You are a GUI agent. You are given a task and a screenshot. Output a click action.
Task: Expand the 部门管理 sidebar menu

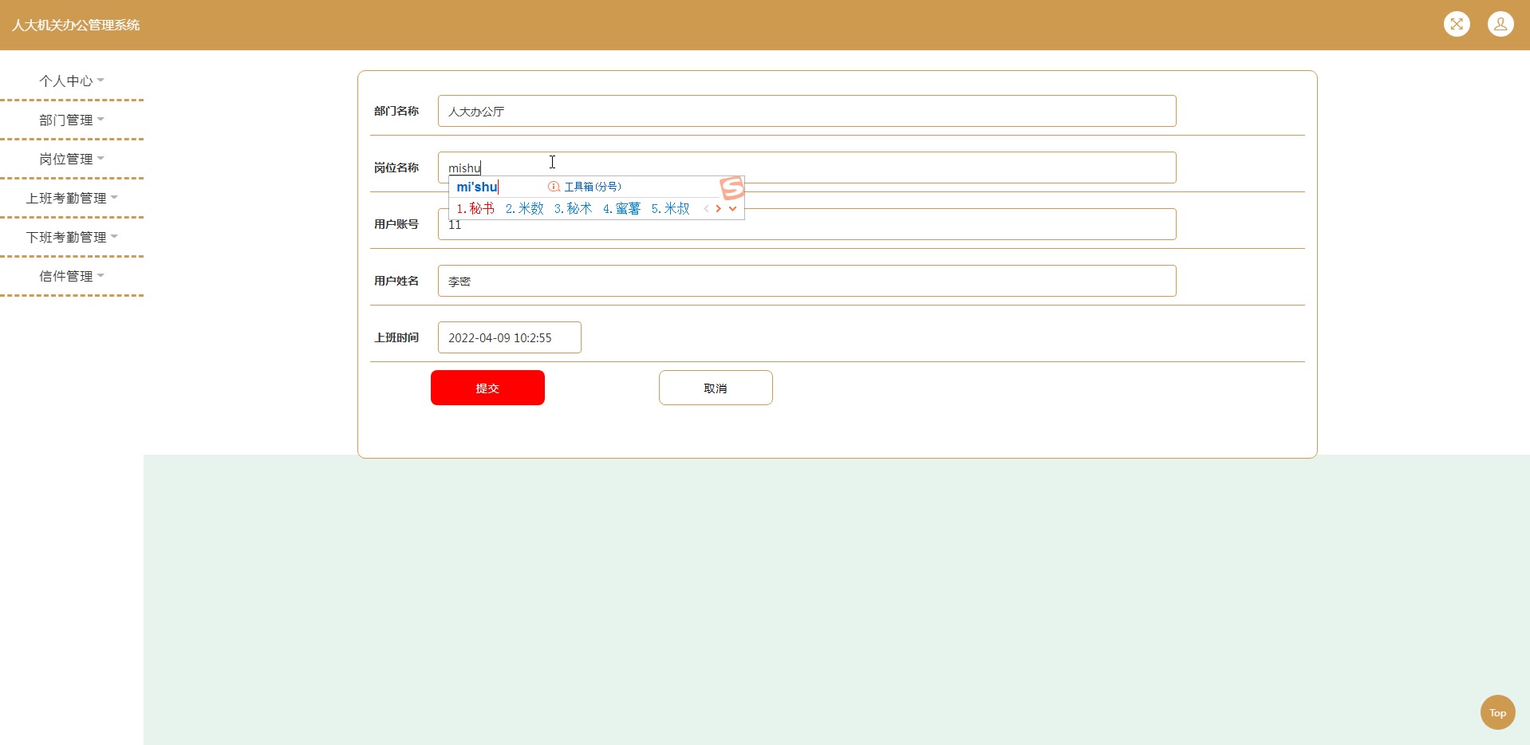click(72, 120)
